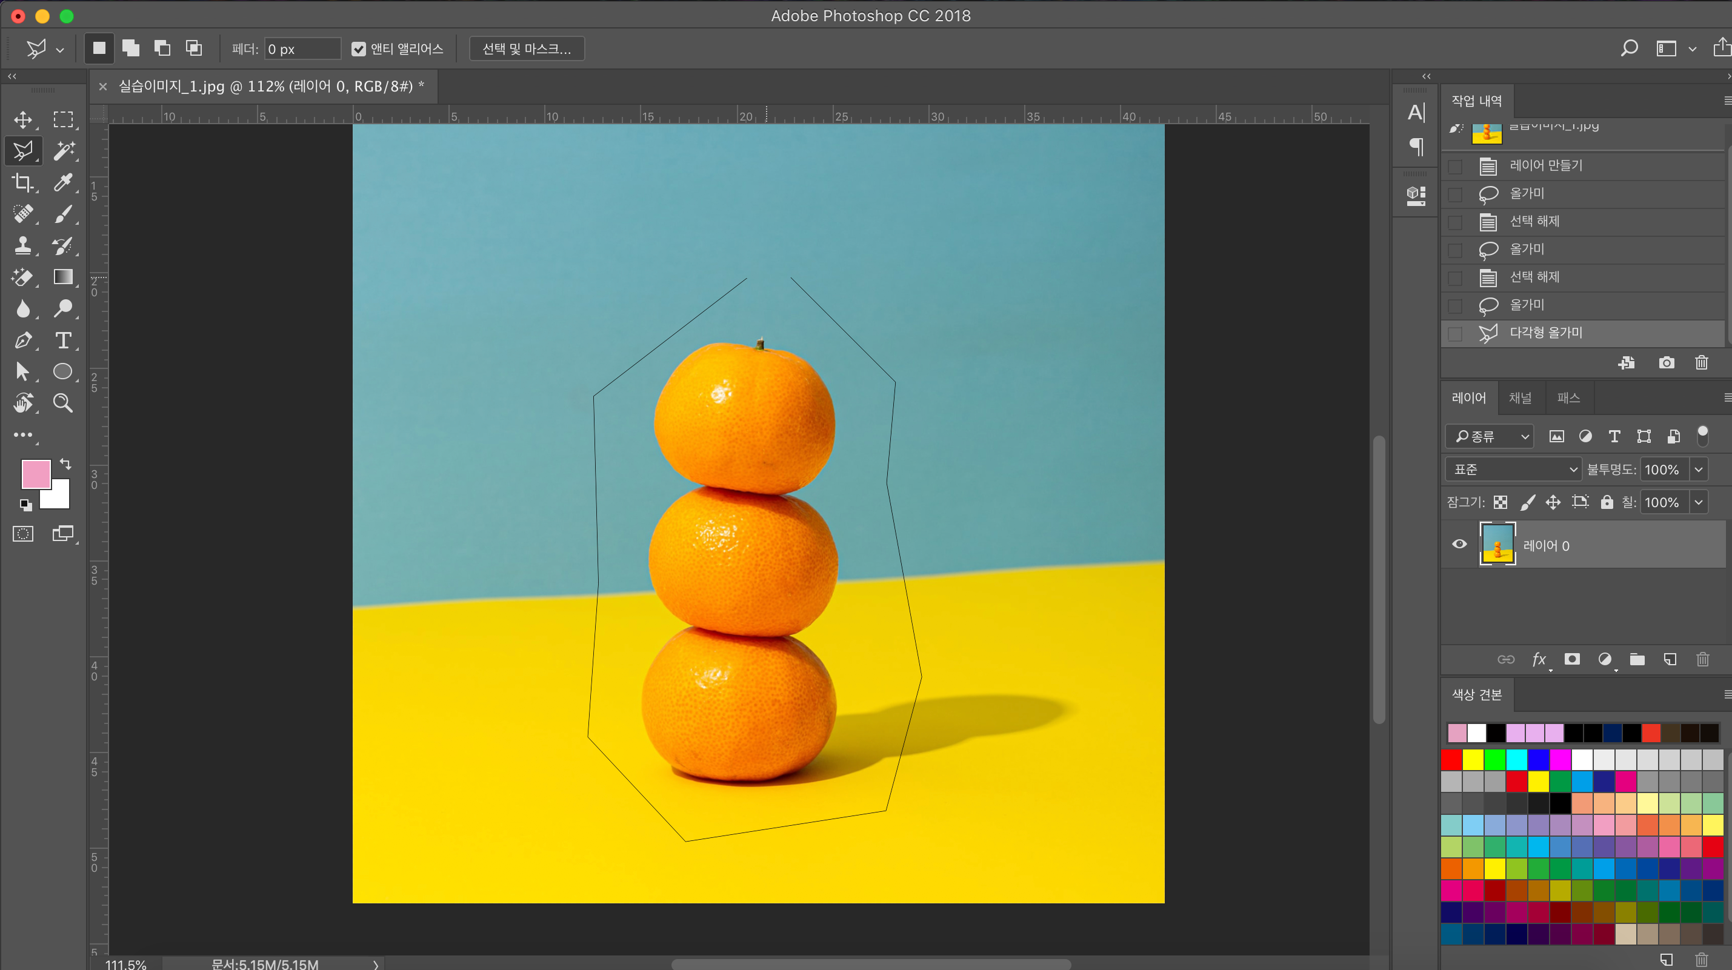Select the Horizontal Type tool
The height and width of the screenshot is (970, 1732).
63,340
